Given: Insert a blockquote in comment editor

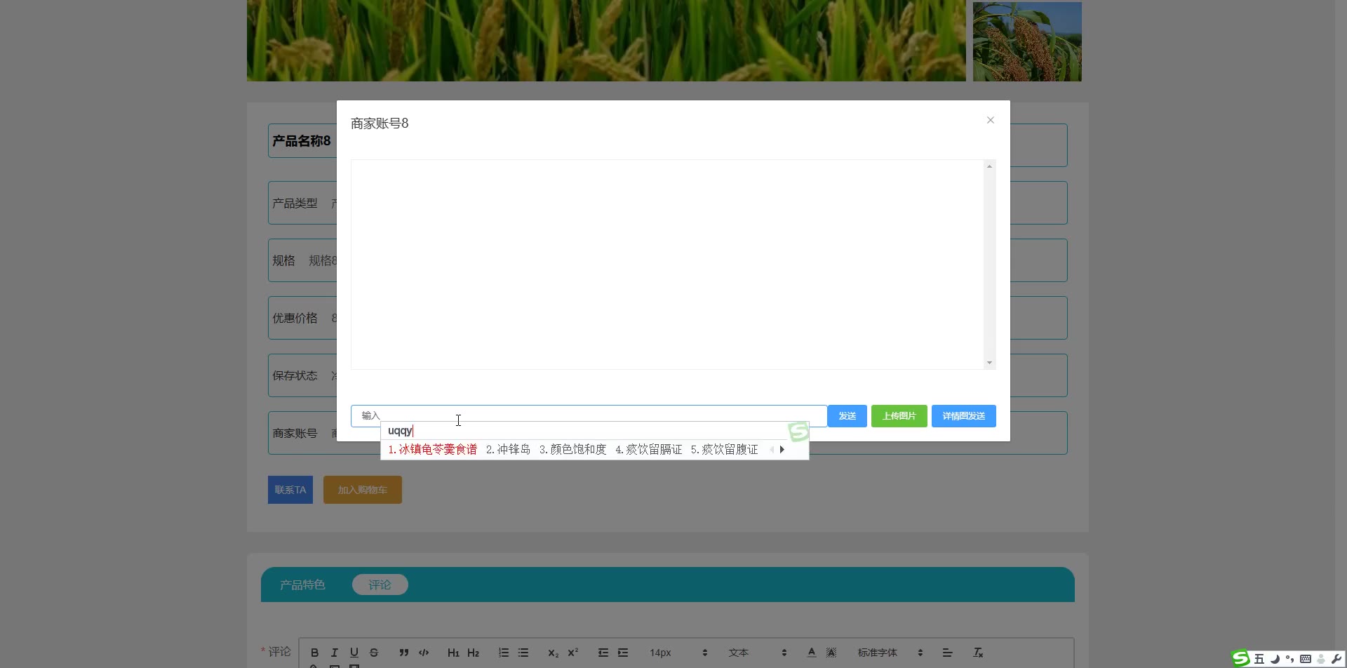Looking at the screenshot, I should pos(404,653).
